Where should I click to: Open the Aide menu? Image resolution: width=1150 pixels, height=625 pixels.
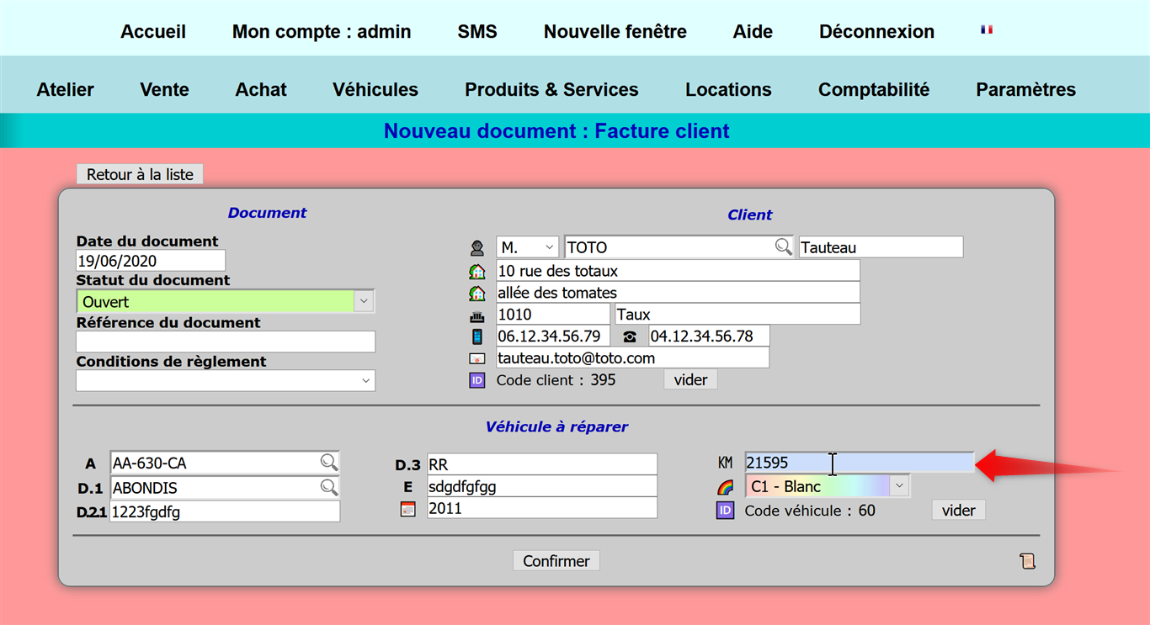coord(753,32)
